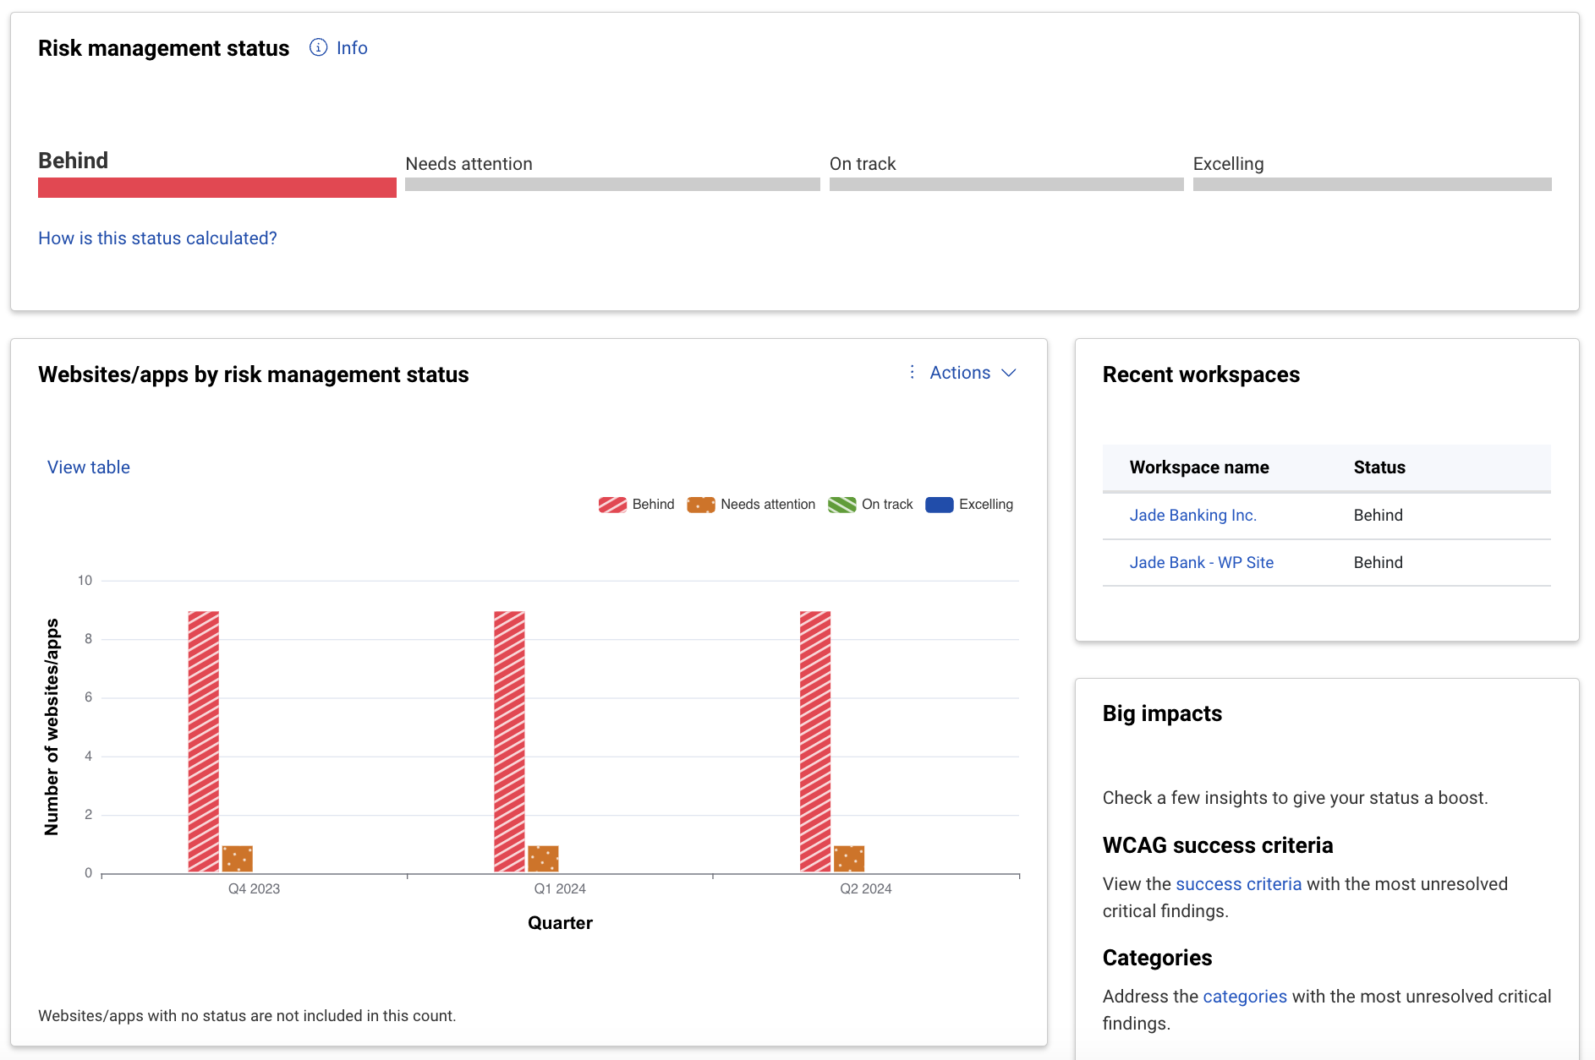
Task: Click Behind status for Jade Banking Inc.
Action: coord(1378,515)
